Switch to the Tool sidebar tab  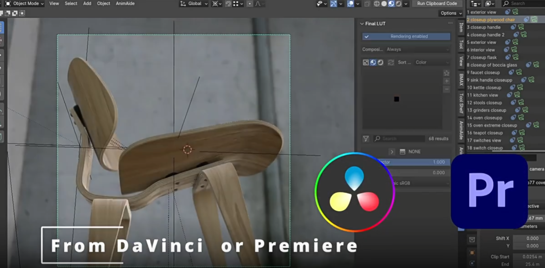461,44
